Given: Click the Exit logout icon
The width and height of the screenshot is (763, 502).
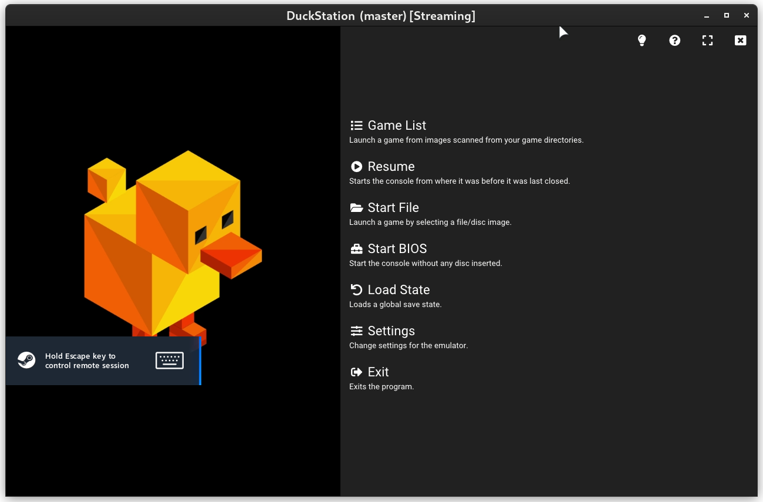Looking at the screenshot, I should coord(356,372).
